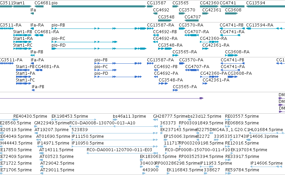Click the IFa gene label
This screenshot has width=285, height=175.
[33, 10]
